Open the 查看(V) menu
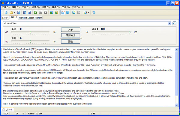The height and width of the screenshot is (116, 180). click(x=56, y=7)
